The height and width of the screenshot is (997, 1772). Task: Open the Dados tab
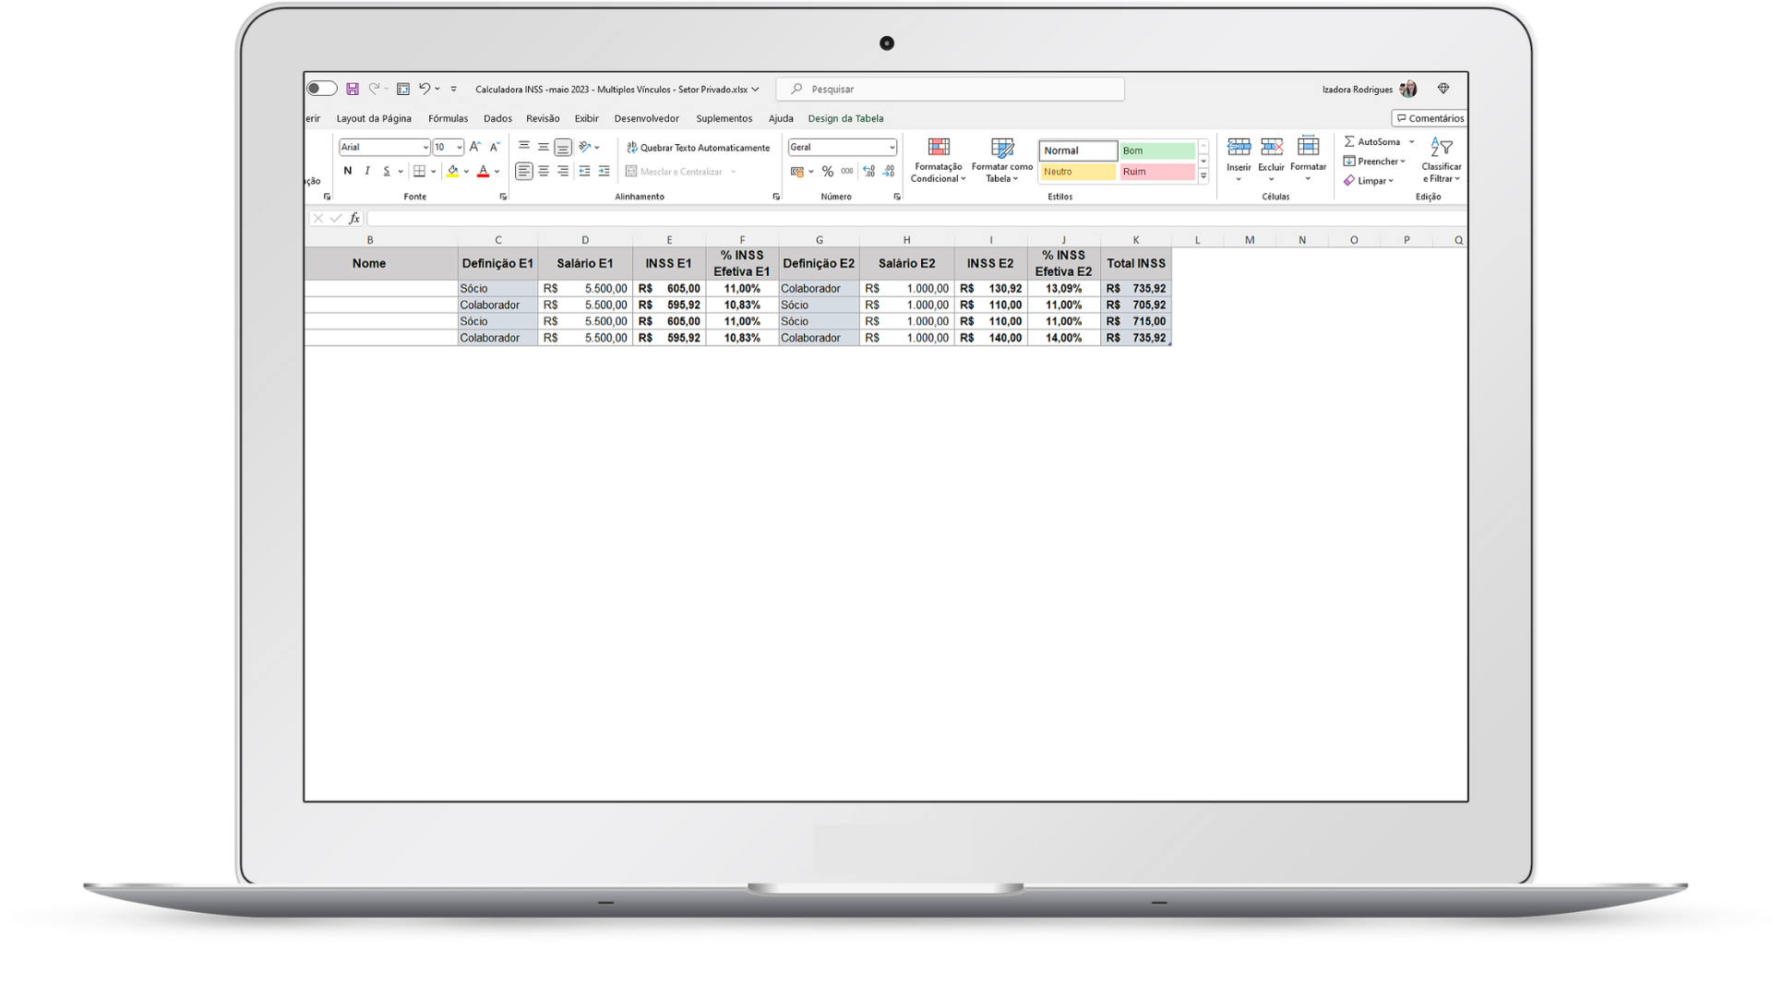coord(497,118)
